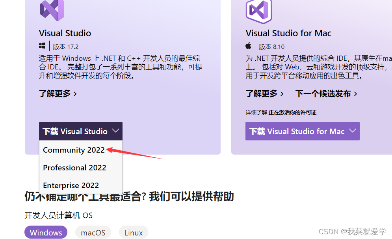Click the Visual Studio for Mac logo icon
This screenshot has height=239, width=392.
pos(259,12)
